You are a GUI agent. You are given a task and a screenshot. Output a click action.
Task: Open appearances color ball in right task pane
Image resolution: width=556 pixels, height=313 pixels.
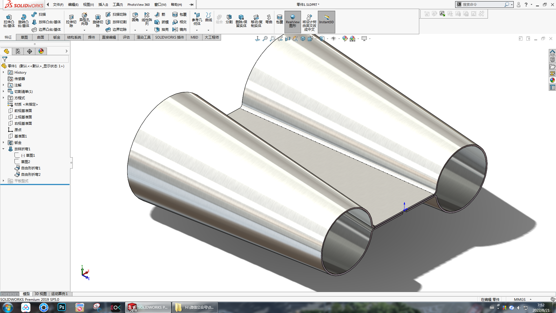pyautogui.click(x=552, y=80)
